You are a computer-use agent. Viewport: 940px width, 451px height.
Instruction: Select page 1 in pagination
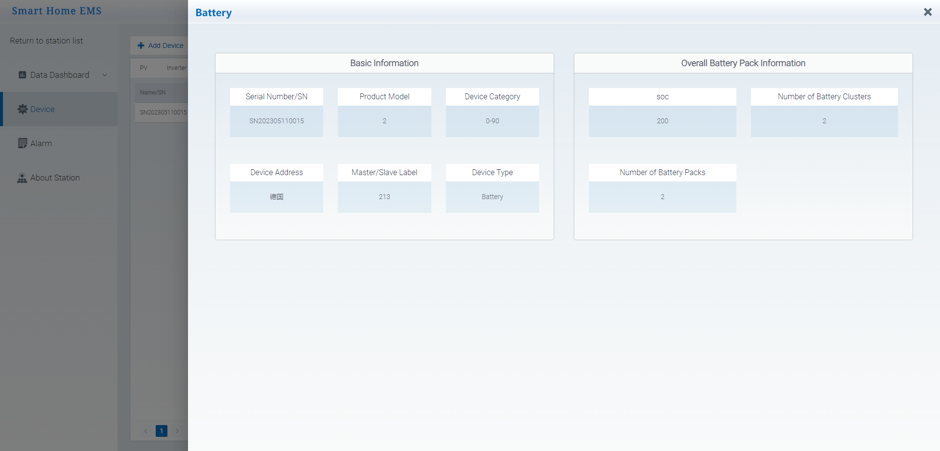tap(161, 431)
